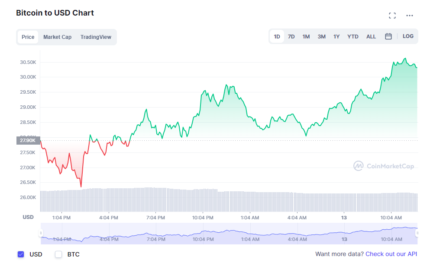Select the 1D time range
Screen dimensions: 430x269
[277, 37]
